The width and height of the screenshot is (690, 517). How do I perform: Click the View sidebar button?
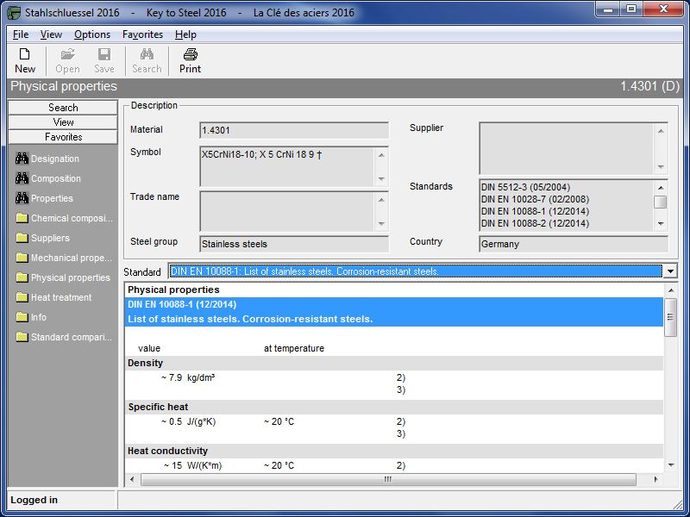[x=63, y=122]
